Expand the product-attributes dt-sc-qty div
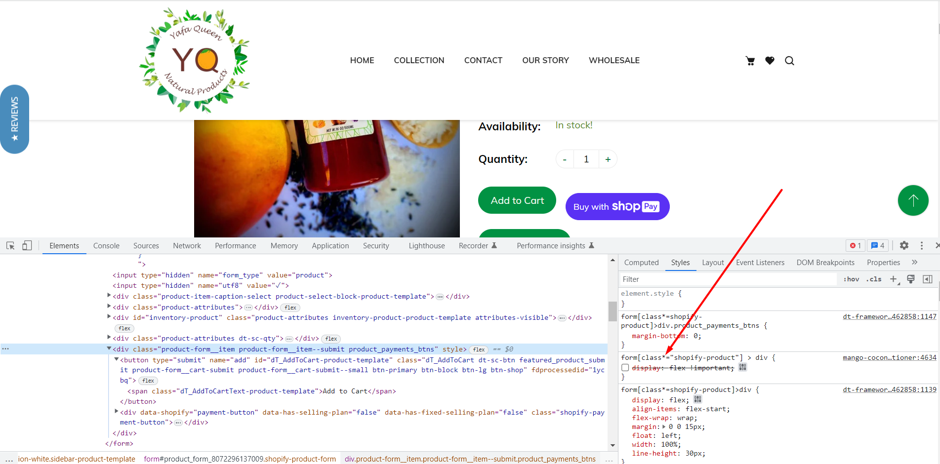The width and height of the screenshot is (940, 464). tap(109, 338)
